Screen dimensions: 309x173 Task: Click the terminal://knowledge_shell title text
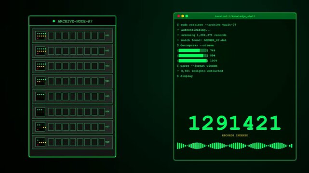235,16
